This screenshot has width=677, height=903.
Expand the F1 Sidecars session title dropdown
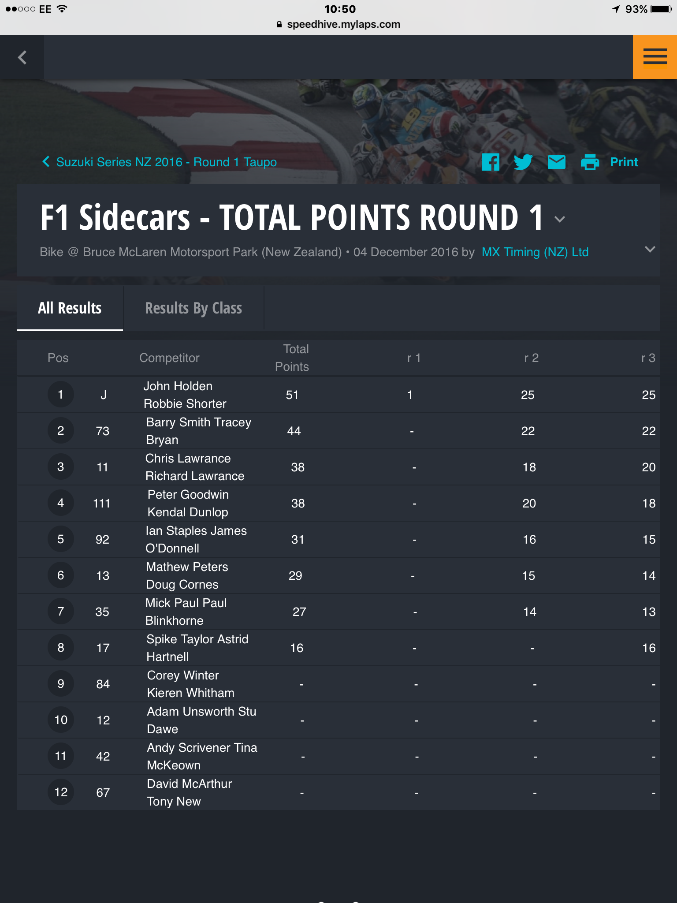point(559,219)
